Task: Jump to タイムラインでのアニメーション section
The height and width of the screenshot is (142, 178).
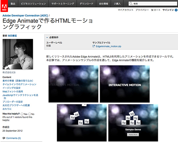Action: [x=19, y=84]
